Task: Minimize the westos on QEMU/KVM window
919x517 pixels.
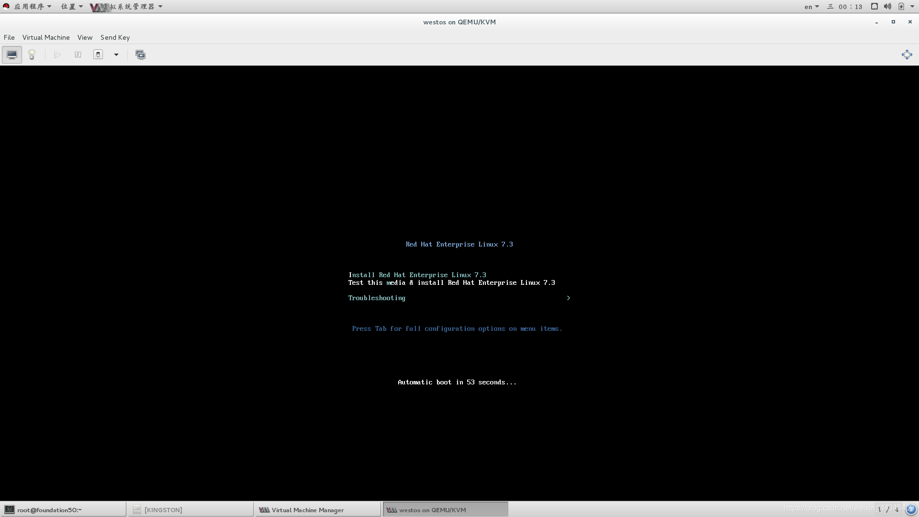Action: point(876,22)
